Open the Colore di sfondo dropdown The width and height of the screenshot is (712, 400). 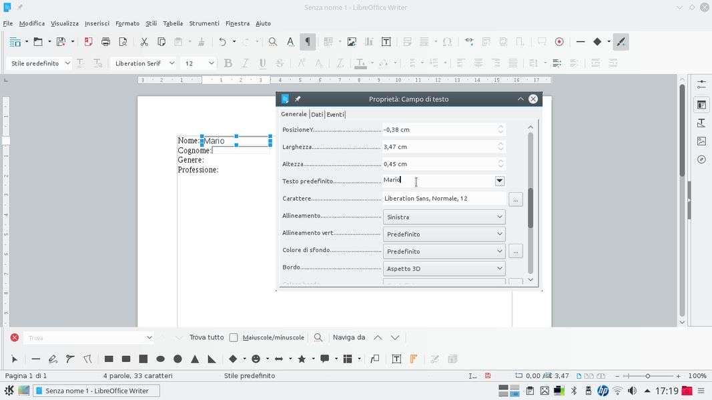444,251
